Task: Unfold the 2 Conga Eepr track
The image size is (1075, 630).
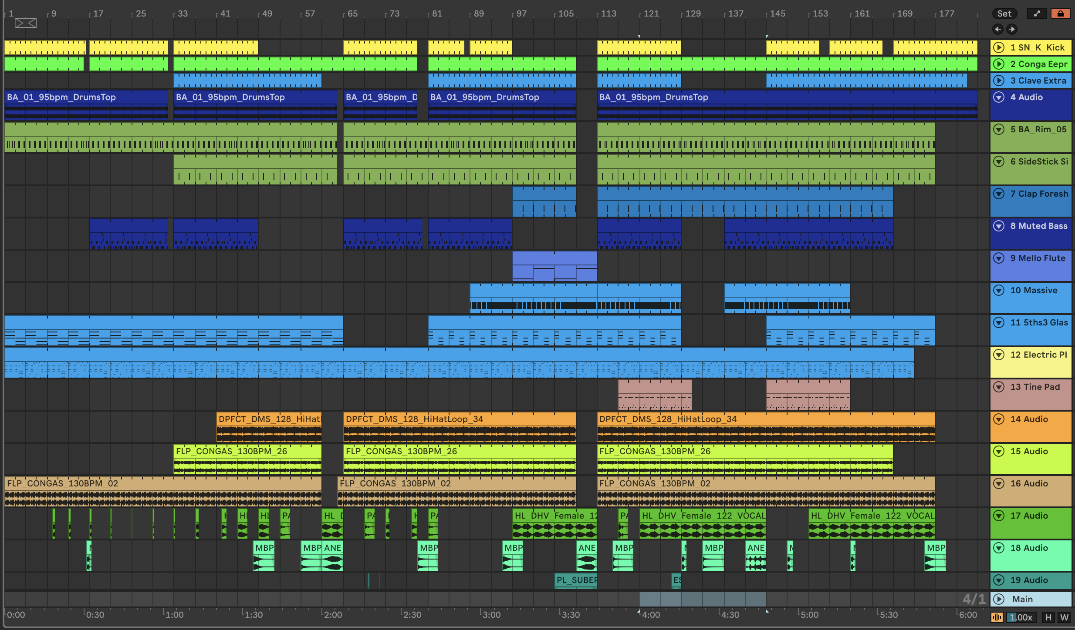Action: [x=999, y=64]
